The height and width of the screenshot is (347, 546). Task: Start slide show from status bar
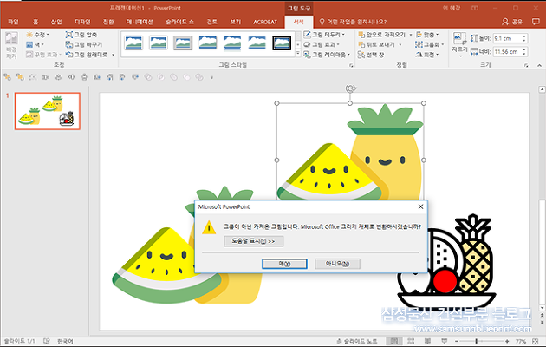tap(445, 342)
